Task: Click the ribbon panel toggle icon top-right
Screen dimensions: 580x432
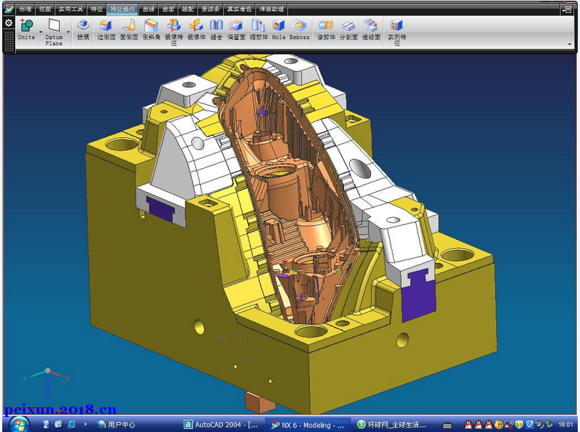Action: 567,10
